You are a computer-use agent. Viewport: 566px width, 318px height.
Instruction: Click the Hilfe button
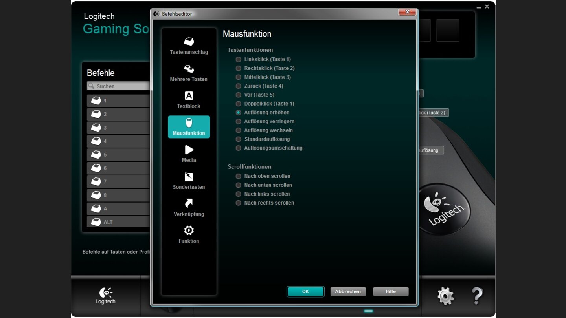(x=390, y=292)
